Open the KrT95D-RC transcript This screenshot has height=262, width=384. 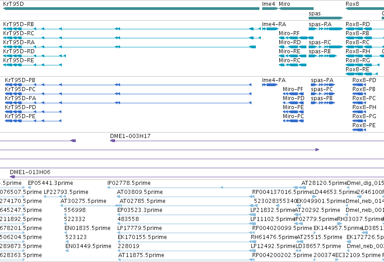19,33
